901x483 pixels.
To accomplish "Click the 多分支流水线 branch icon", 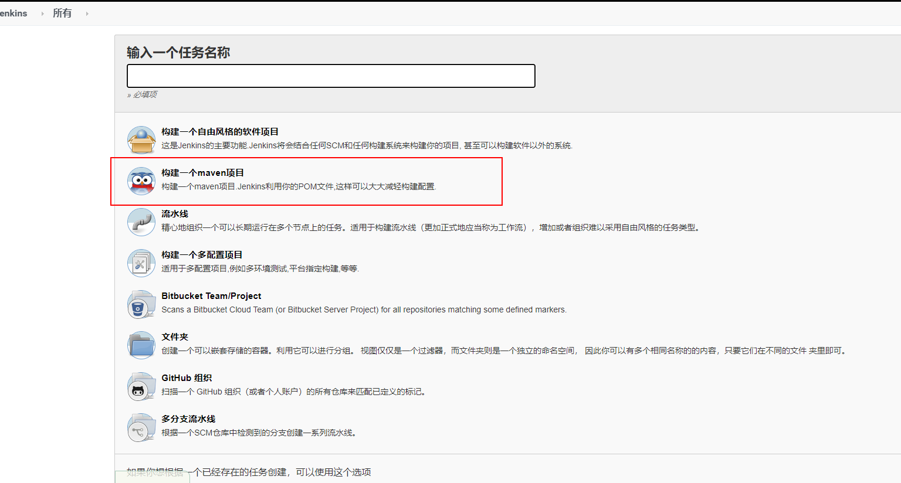I will [141, 427].
